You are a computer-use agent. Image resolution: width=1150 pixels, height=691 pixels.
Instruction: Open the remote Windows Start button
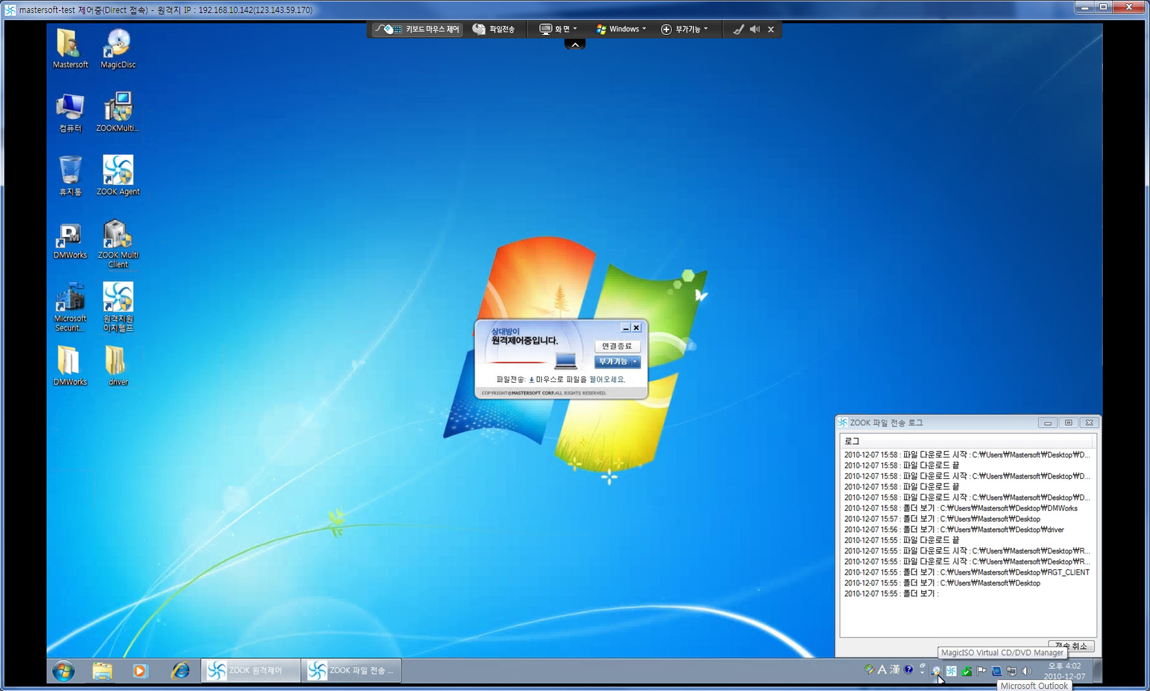tap(63, 670)
